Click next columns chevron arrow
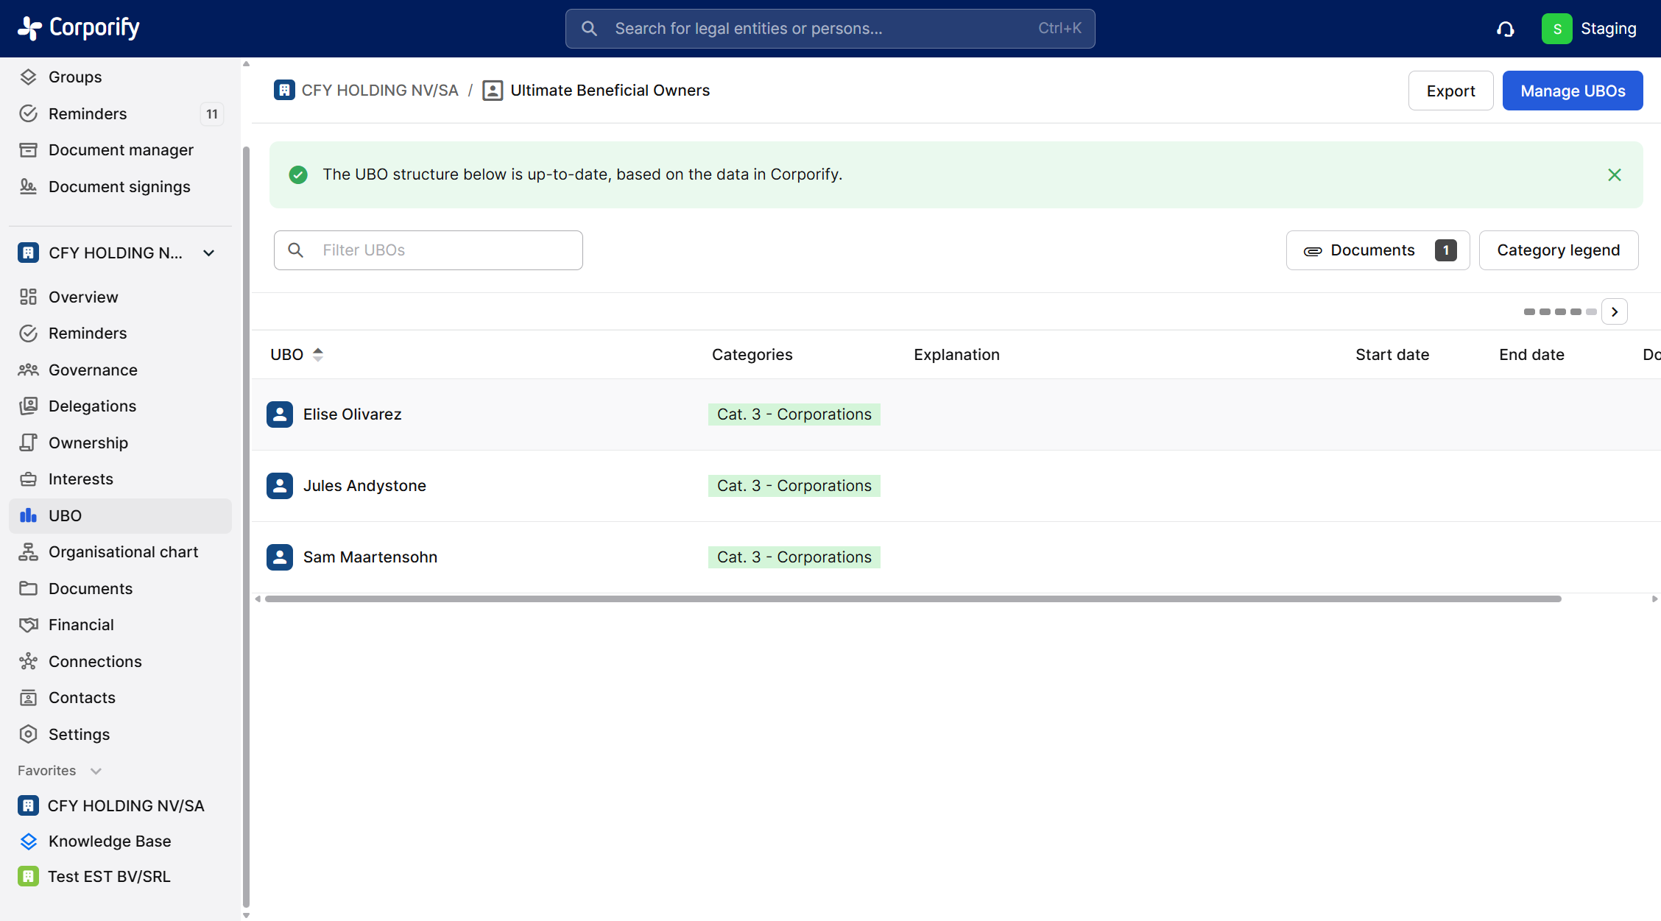Viewport: 1661px width, 921px height. [x=1614, y=311]
